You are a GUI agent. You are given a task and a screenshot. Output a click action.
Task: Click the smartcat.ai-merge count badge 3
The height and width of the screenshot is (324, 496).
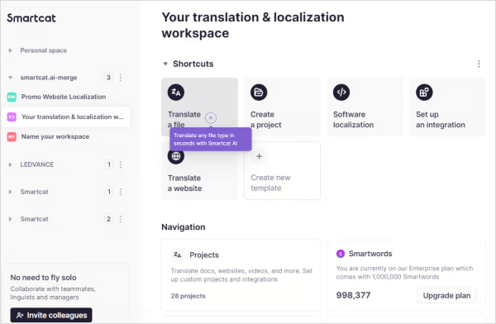tap(108, 78)
